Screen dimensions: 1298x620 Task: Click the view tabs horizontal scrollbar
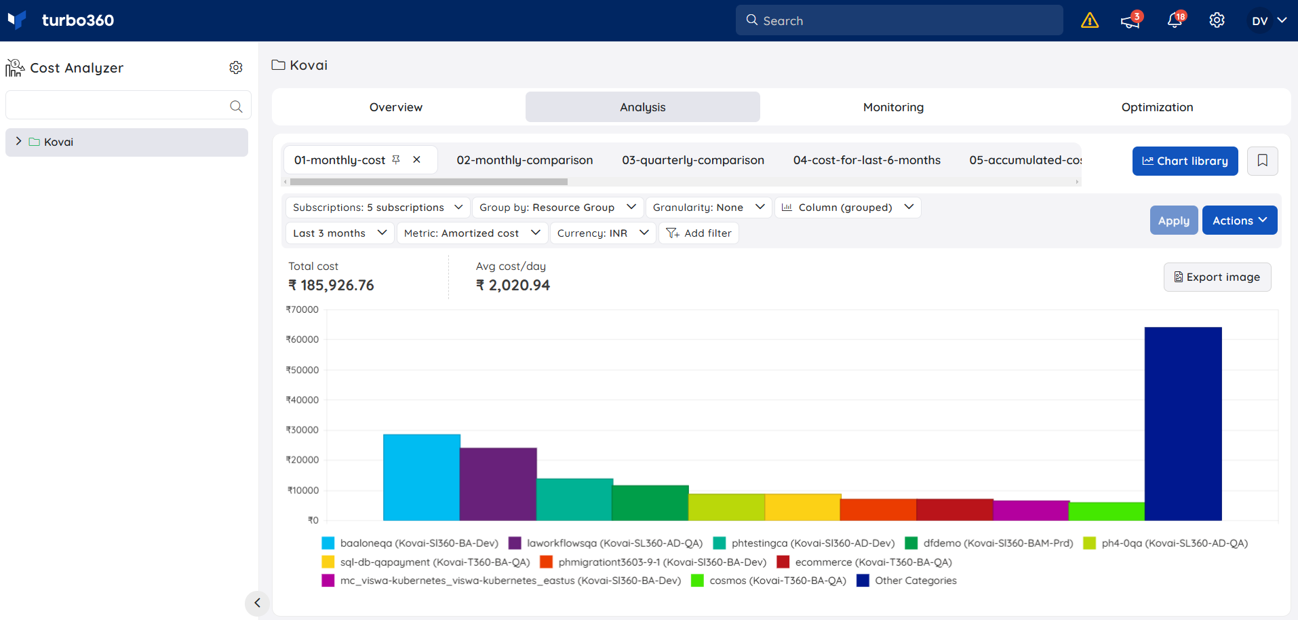[x=429, y=182]
